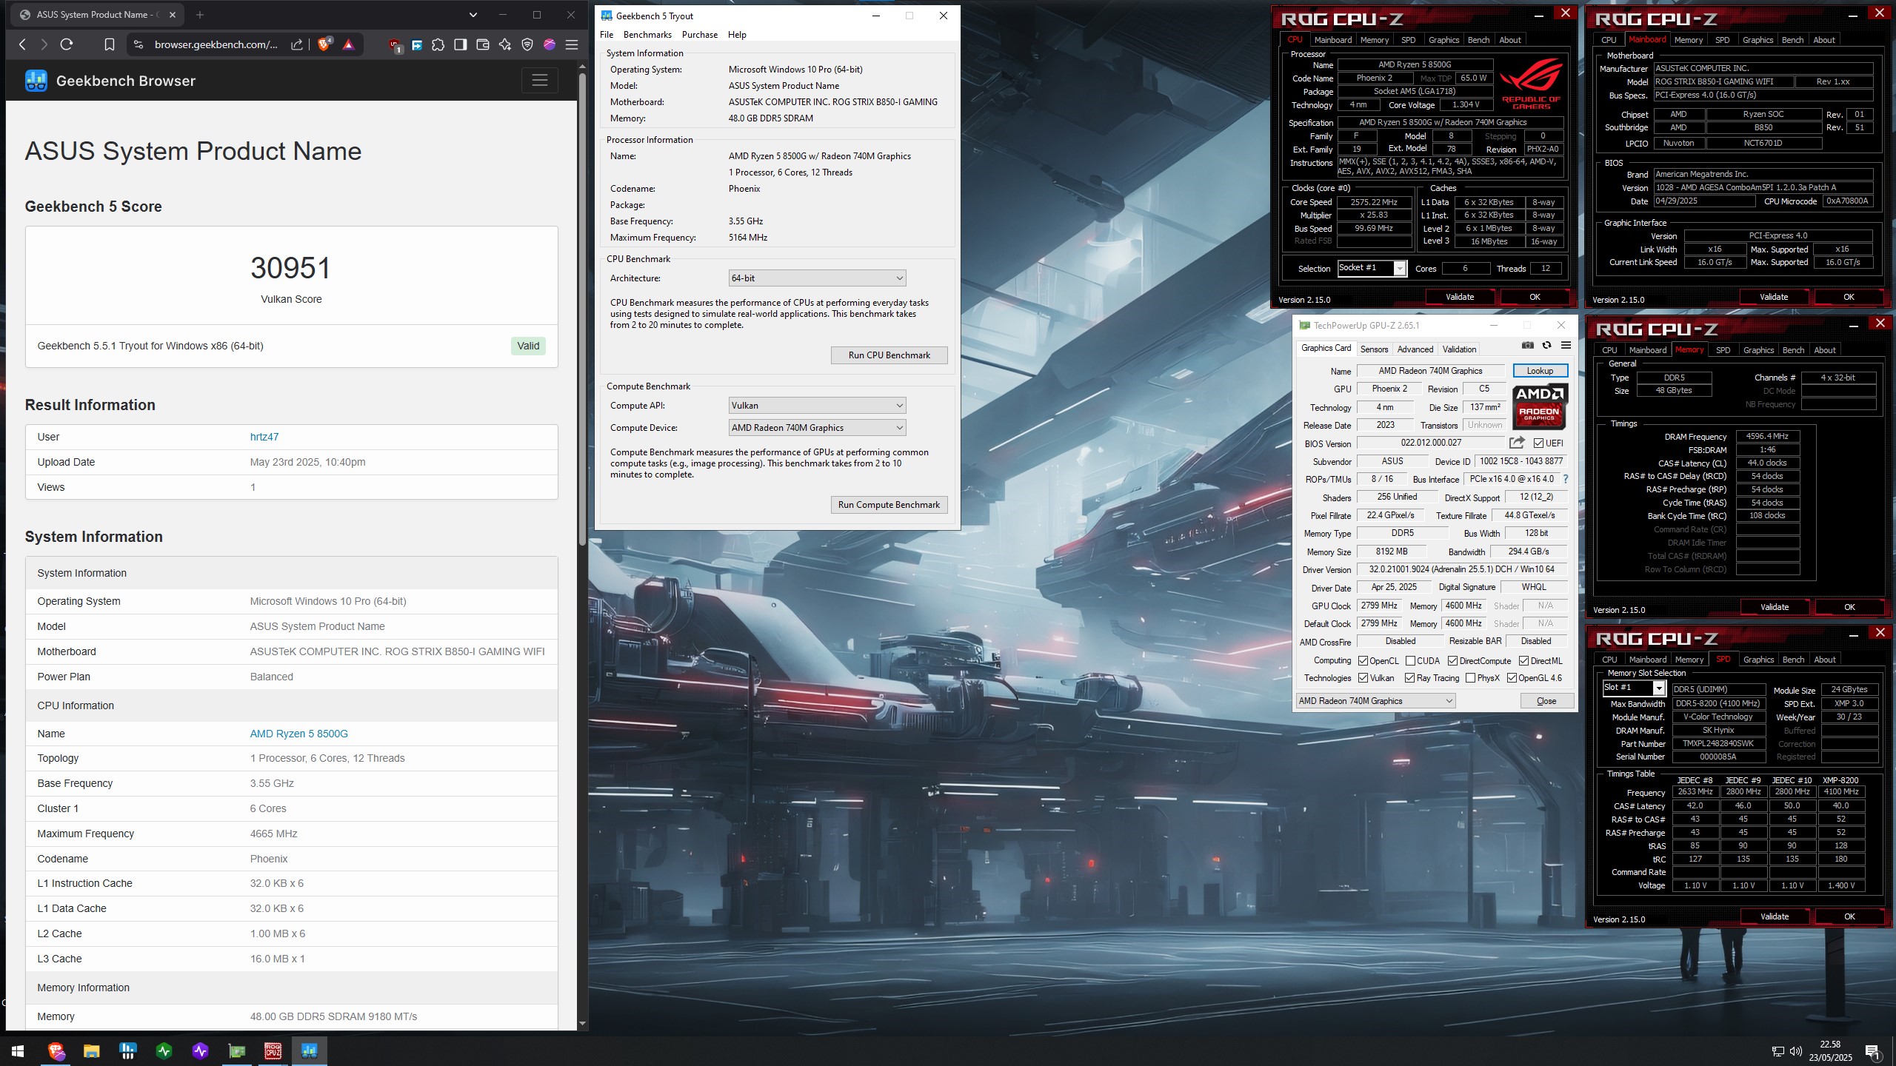Open the Brave VPN shield icon

[x=527, y=44]
